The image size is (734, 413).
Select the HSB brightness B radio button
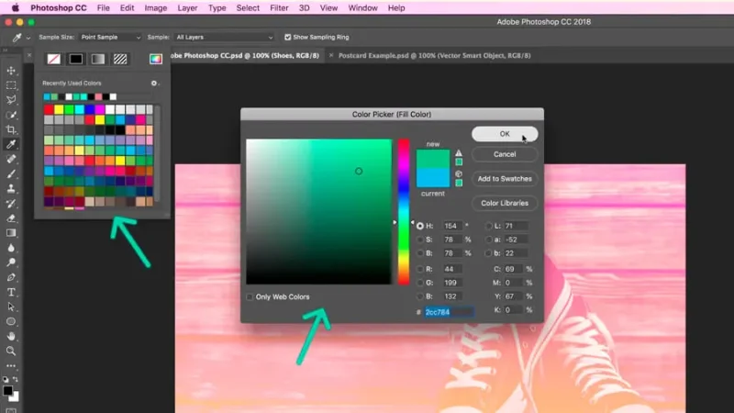tap(420, 253)
